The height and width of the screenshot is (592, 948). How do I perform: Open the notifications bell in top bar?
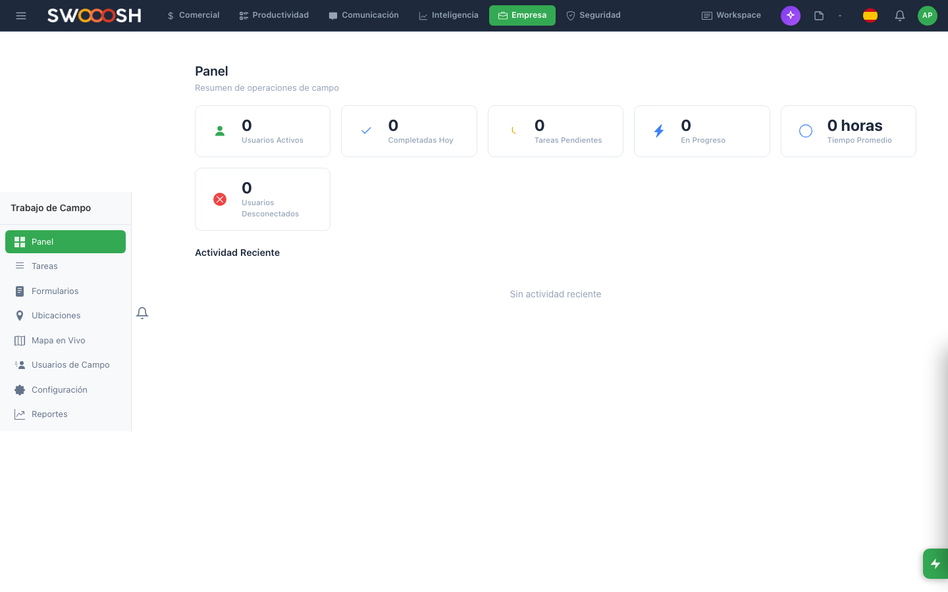coord(899,16)
